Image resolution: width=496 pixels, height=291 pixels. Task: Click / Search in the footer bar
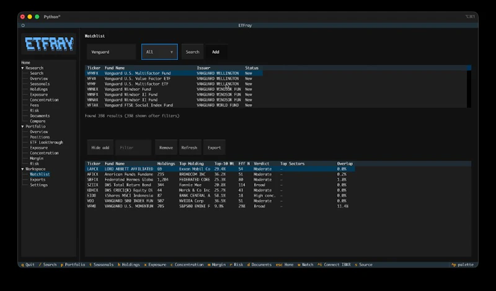click(x=48, y=265)
